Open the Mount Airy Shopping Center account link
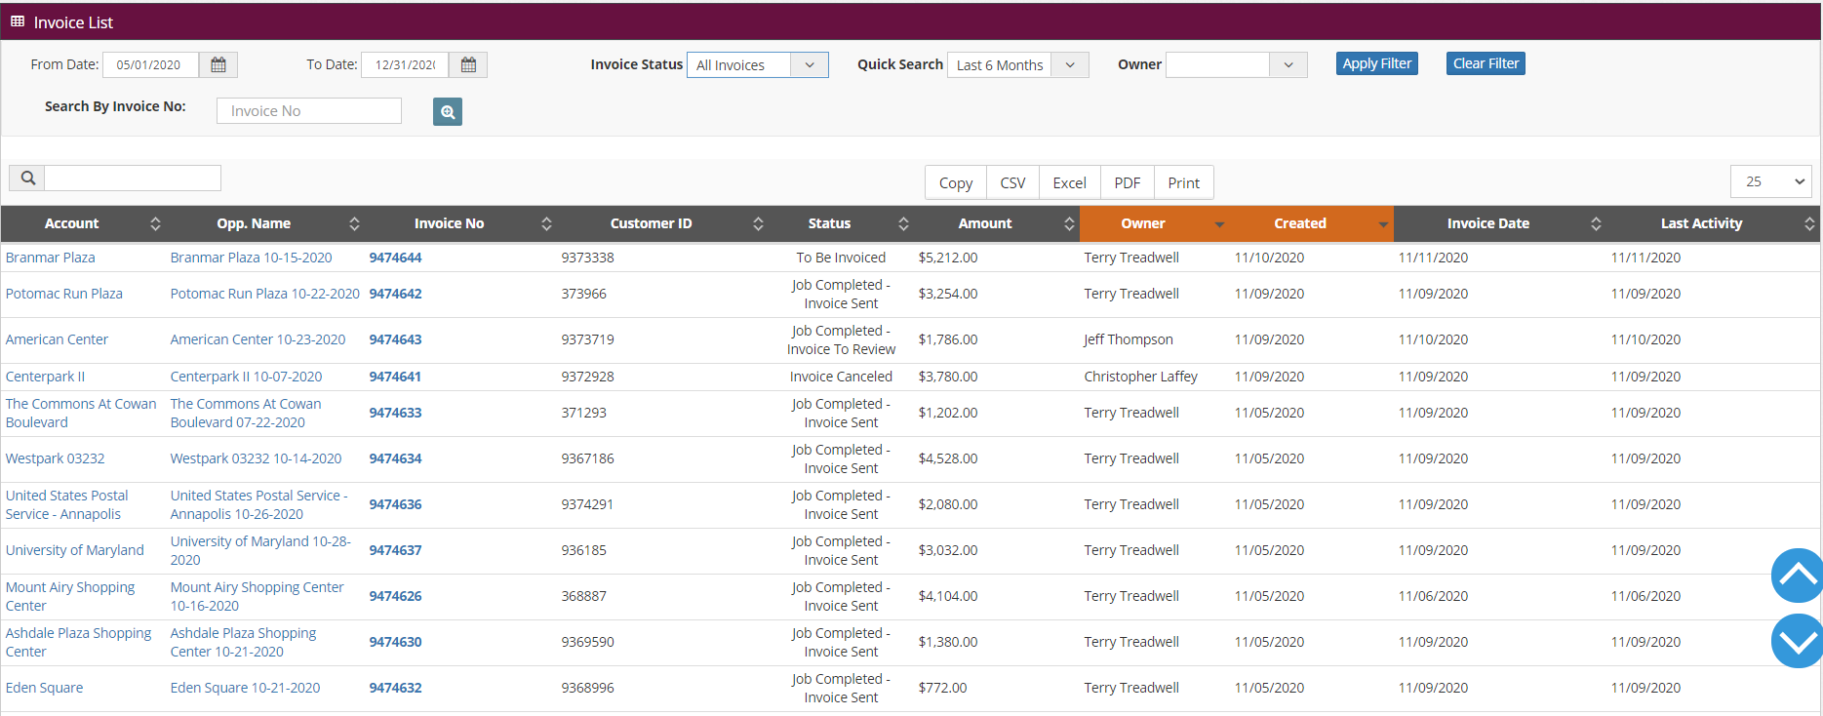1823x716 pixels. 70,596
